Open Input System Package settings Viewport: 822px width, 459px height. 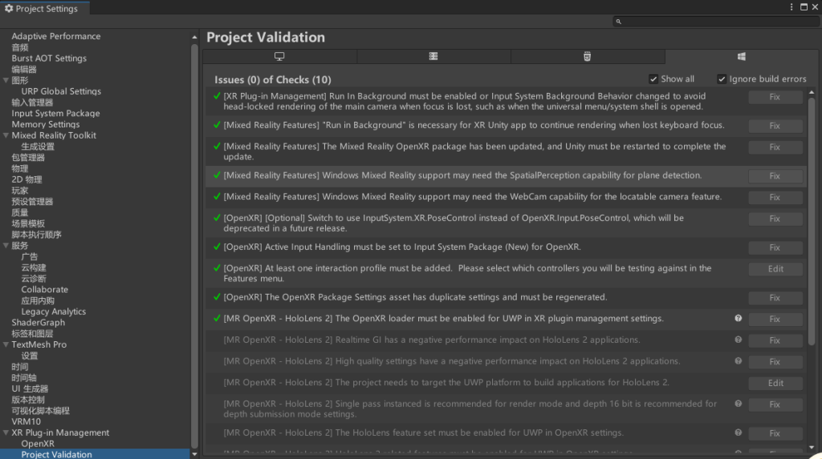click(x=55, y=113)
